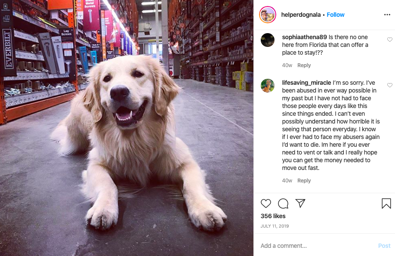
Task: Open the three-dot more options menu
Action: pos(387,15)
